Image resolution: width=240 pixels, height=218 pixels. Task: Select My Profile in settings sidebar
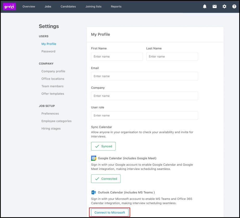coord(49,44)
